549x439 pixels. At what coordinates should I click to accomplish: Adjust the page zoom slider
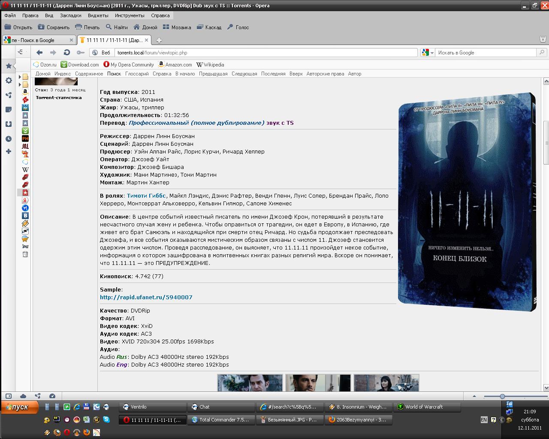tap(502, 397)
